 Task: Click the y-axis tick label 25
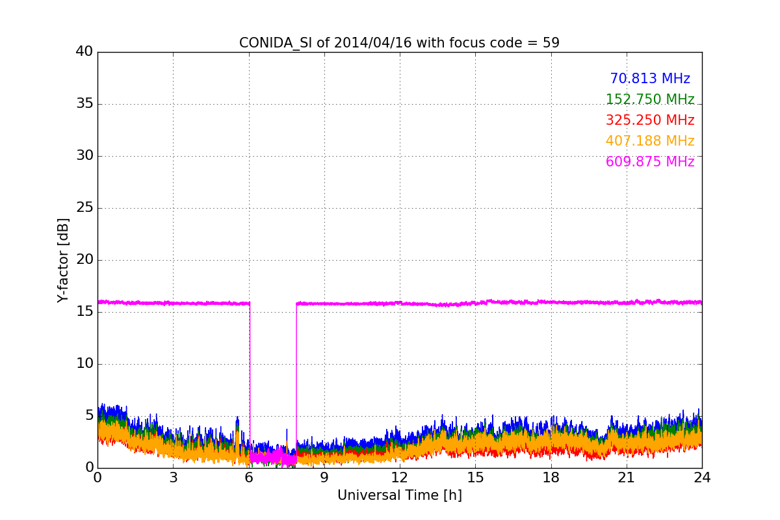coord(84,208)
